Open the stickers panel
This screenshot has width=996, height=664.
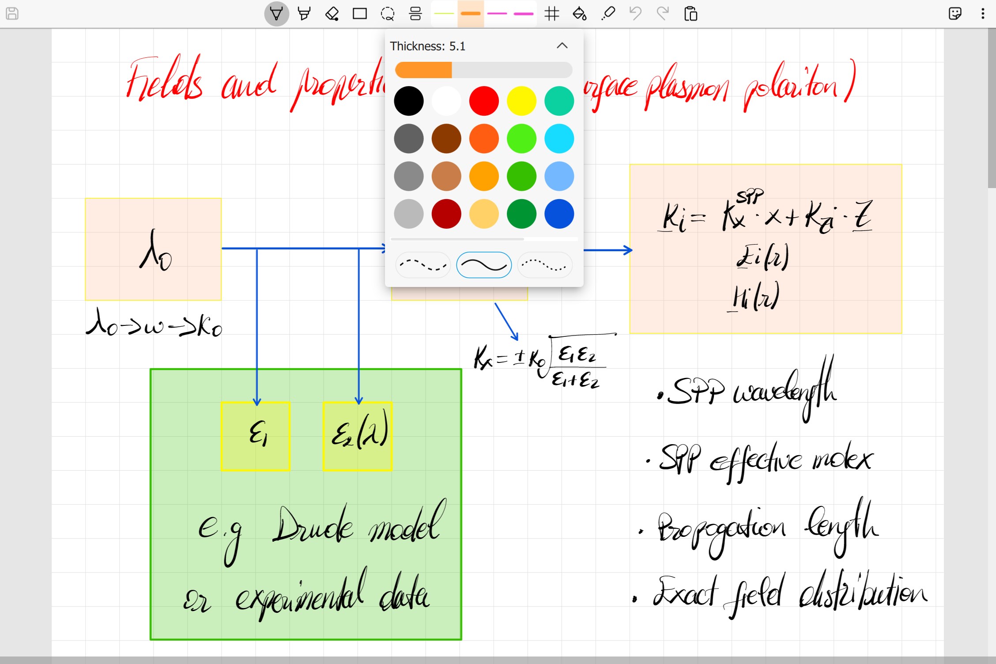pyautogui.click(x=955, y=14)
